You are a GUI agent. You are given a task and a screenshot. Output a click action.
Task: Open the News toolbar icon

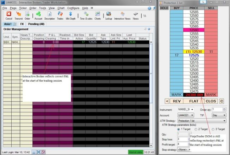(x=136, y=16)
